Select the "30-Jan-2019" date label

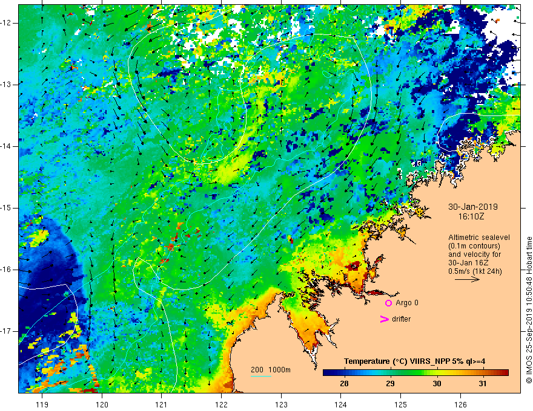473,207
